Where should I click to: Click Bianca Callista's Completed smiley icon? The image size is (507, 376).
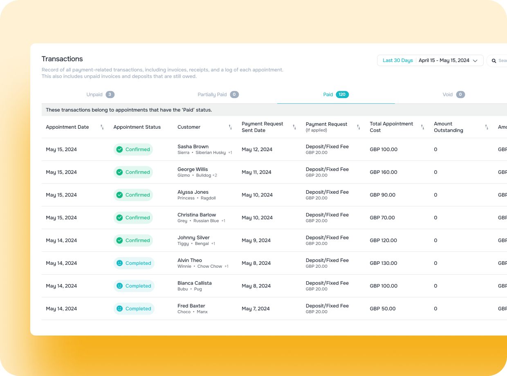click(x=119, y=286)
